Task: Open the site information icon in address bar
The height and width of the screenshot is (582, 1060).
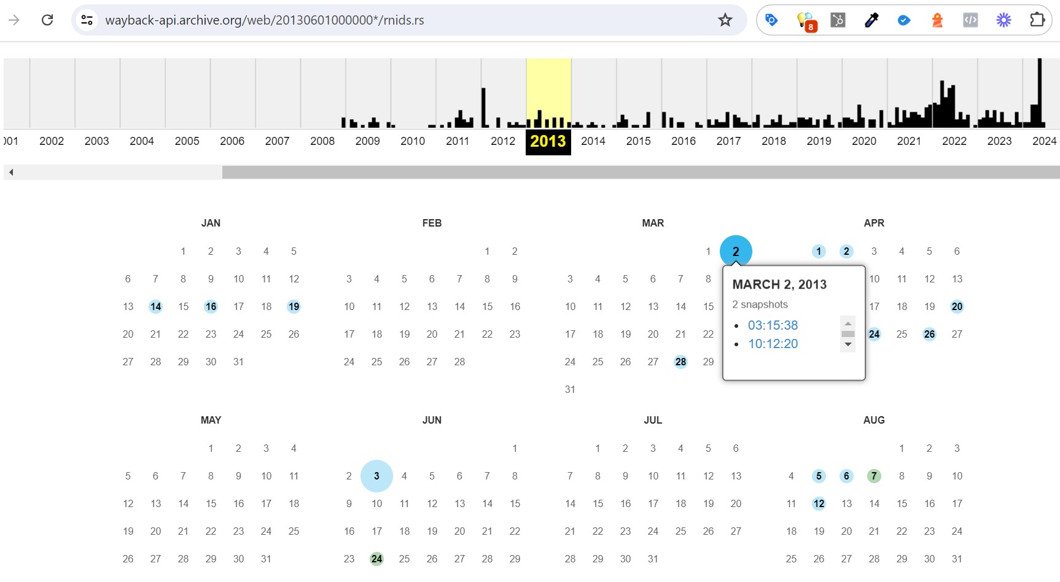Action: 87,20
